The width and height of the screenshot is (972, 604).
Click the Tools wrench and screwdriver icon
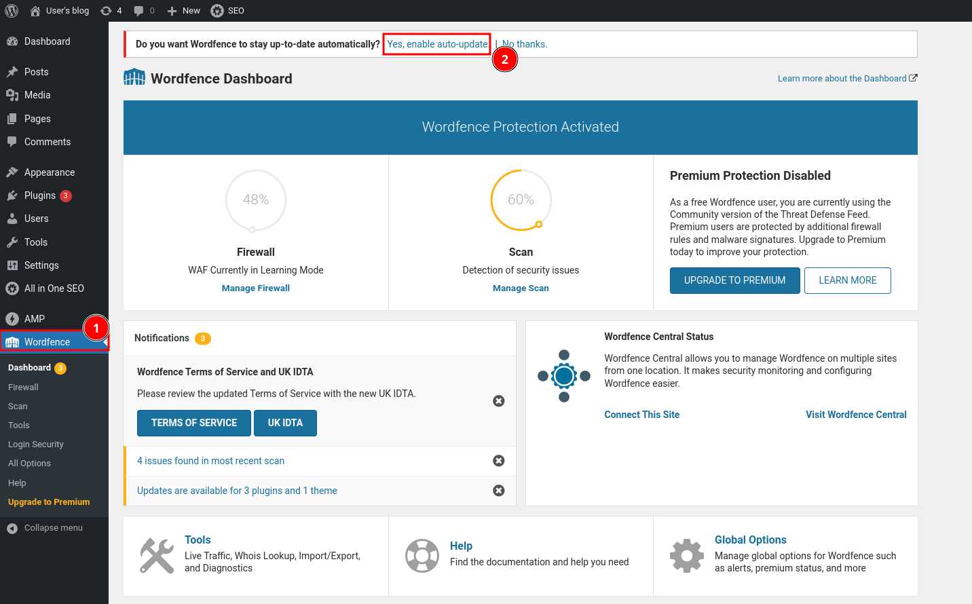157,556
